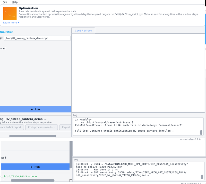Click the upper log vertical scrollbar handle
The height and width of the screenshot is (184, 206).
tap(201, 132)
